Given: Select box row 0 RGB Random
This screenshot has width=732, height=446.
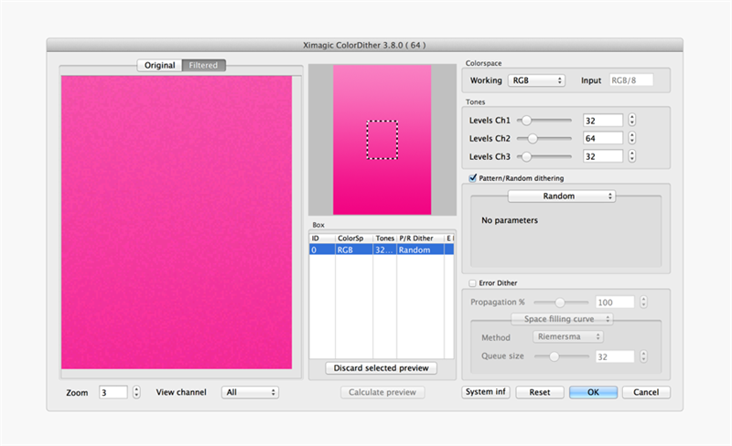Looking at the screenshot, I should pyautogui.click(x=382, y=250).
